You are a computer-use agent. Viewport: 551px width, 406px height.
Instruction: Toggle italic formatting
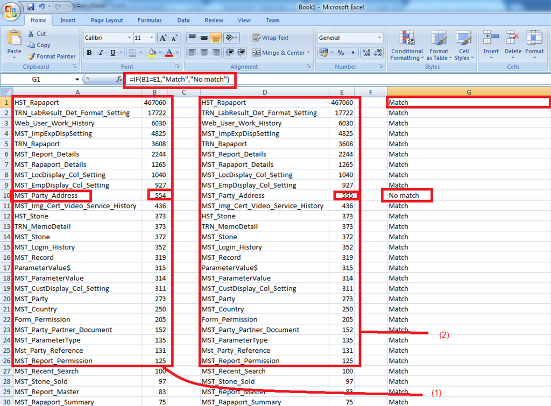101,53
